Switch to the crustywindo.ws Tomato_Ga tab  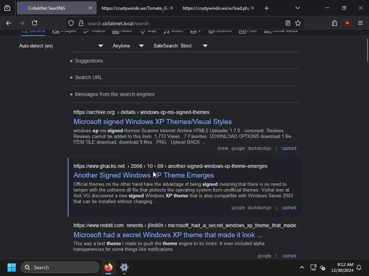[135, 8]
